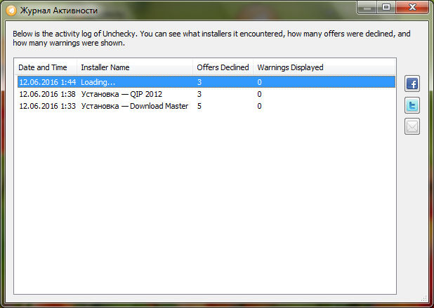Click the Loading... installer name

coord(98,82)
